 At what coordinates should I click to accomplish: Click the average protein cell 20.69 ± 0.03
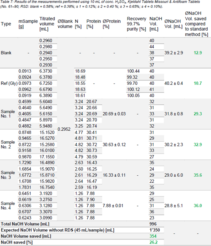click(x=114, y=114)
